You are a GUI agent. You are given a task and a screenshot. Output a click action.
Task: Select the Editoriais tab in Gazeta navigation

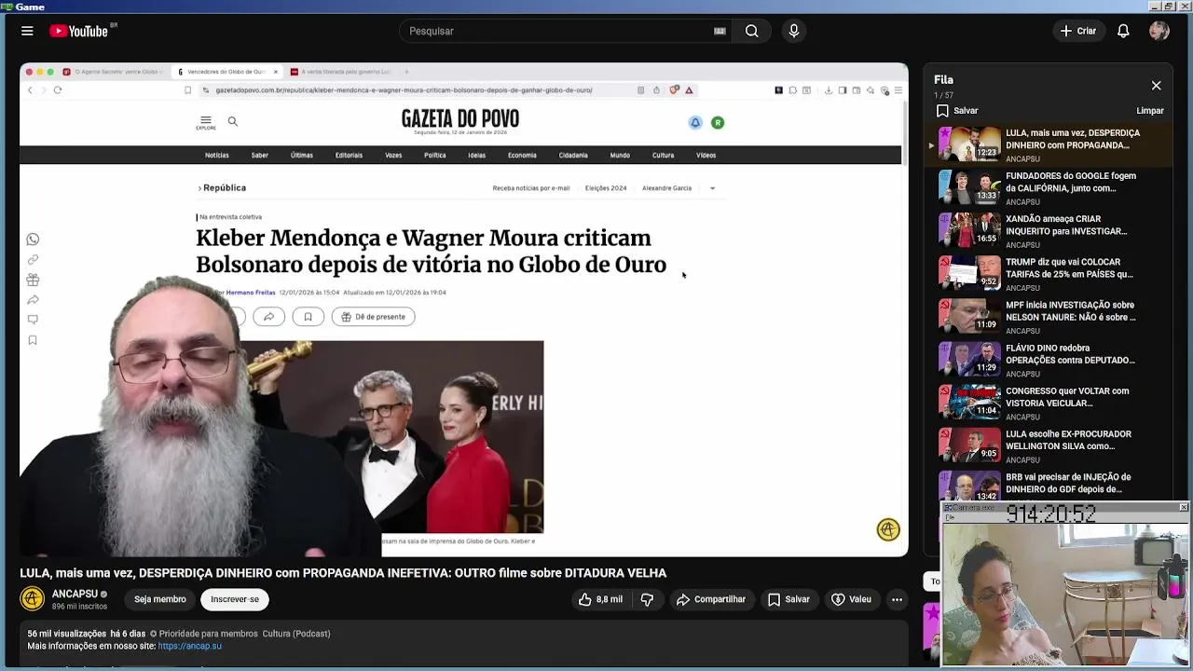[349, 156]
